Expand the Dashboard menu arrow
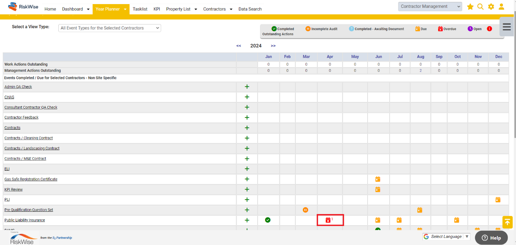The width and height of the screenshot is (516, 245). (x=88, y=9)
